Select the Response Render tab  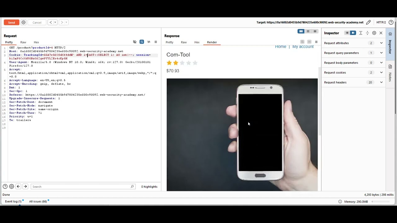point(212,42)
